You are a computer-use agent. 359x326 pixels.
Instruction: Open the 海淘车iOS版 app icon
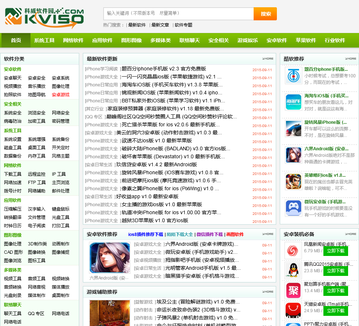(294, 102)
